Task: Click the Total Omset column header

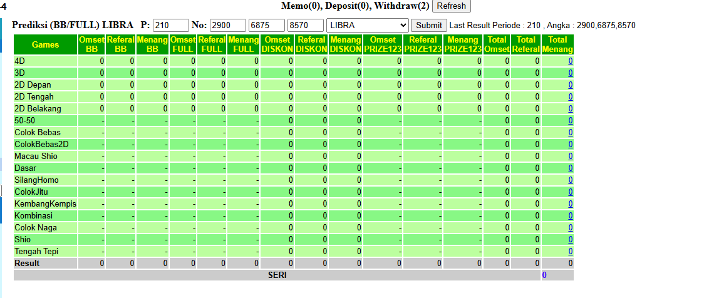Action: tap(497, 44)
